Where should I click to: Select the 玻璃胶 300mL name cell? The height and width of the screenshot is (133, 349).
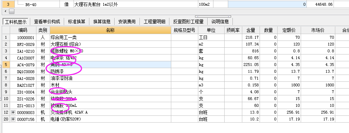point(110,105)
